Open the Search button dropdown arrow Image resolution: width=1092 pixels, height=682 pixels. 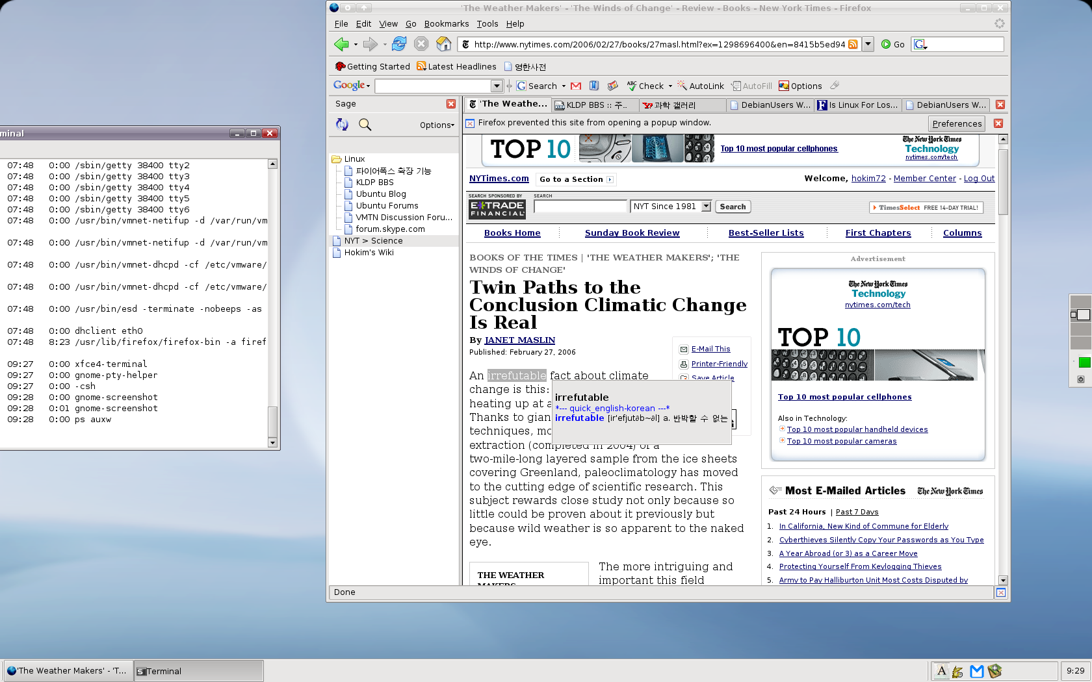coord(564,86)
